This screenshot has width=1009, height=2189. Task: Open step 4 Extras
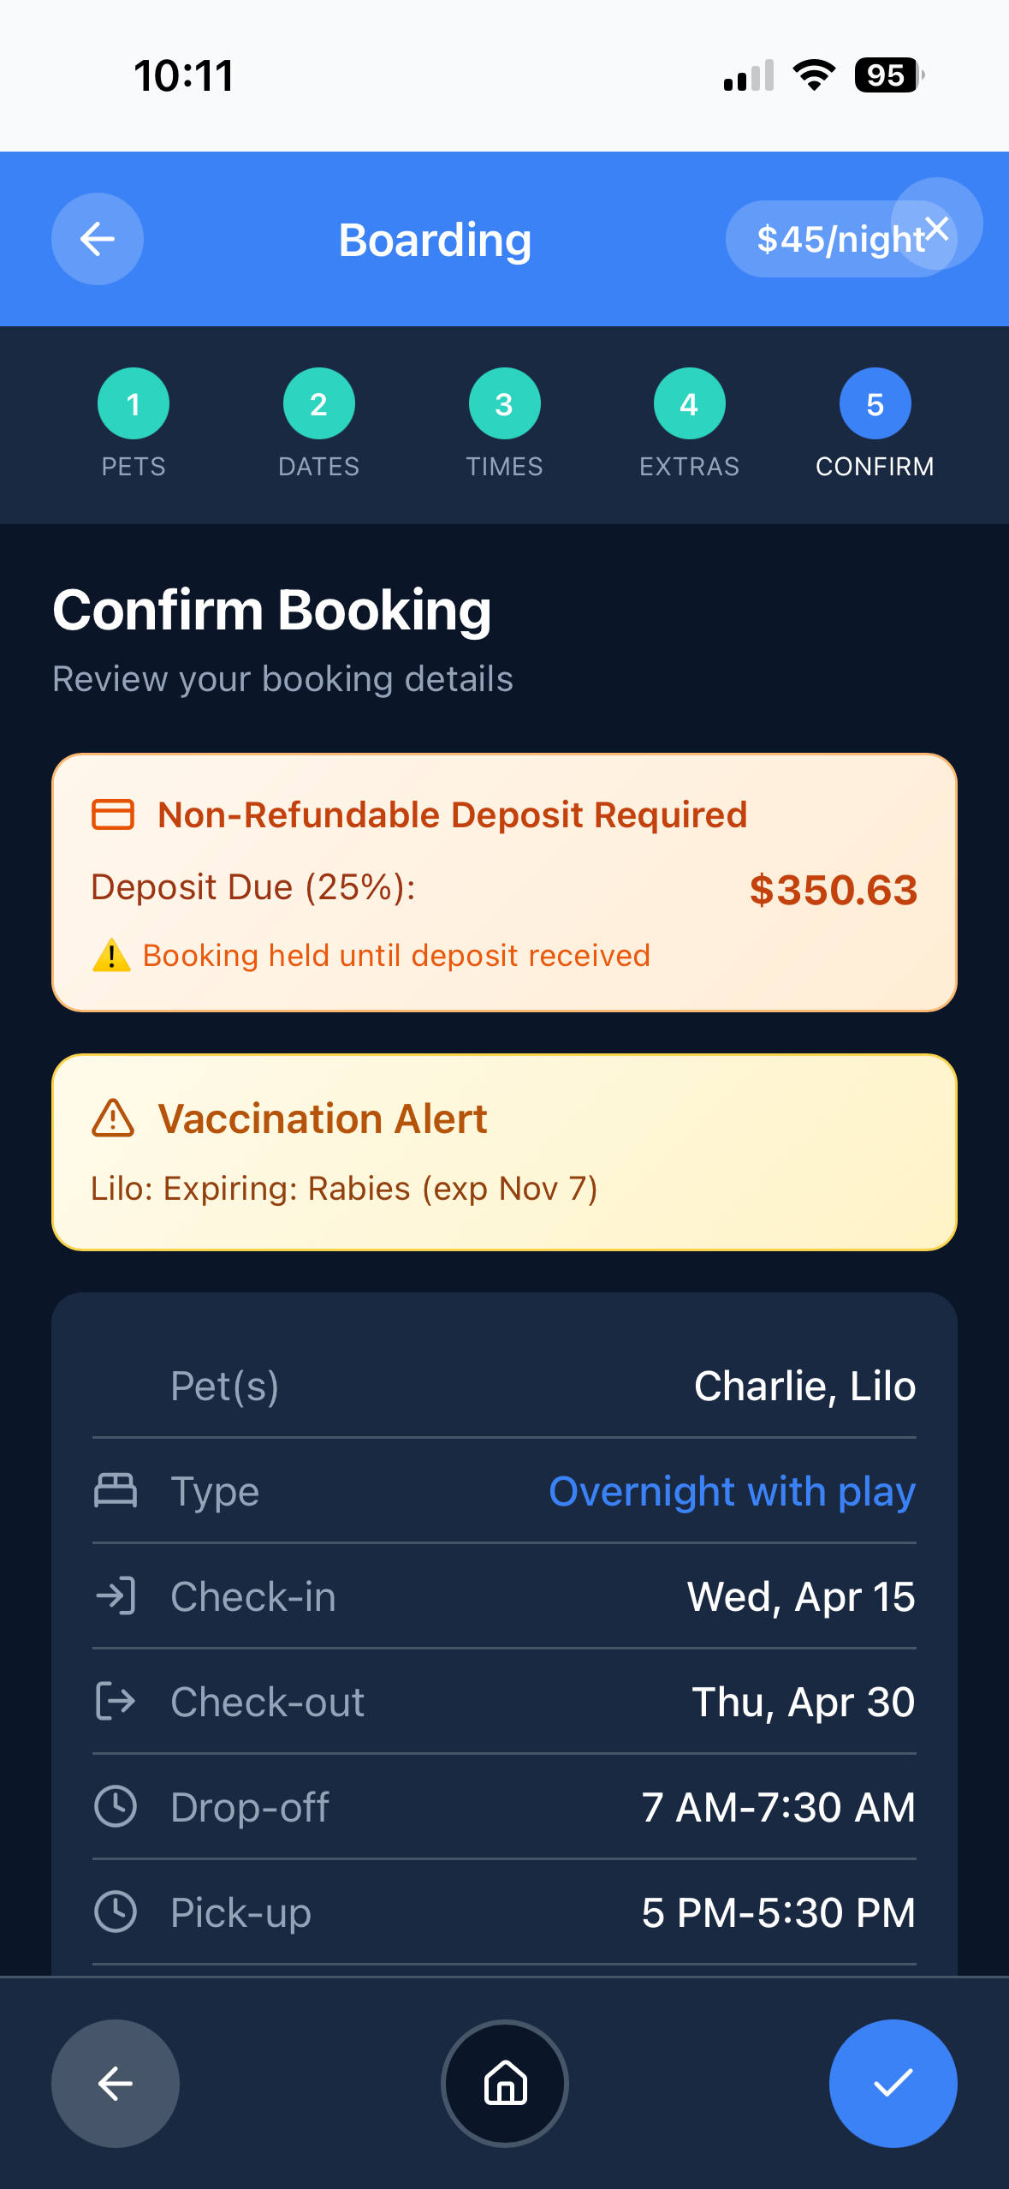click(689, 404)
